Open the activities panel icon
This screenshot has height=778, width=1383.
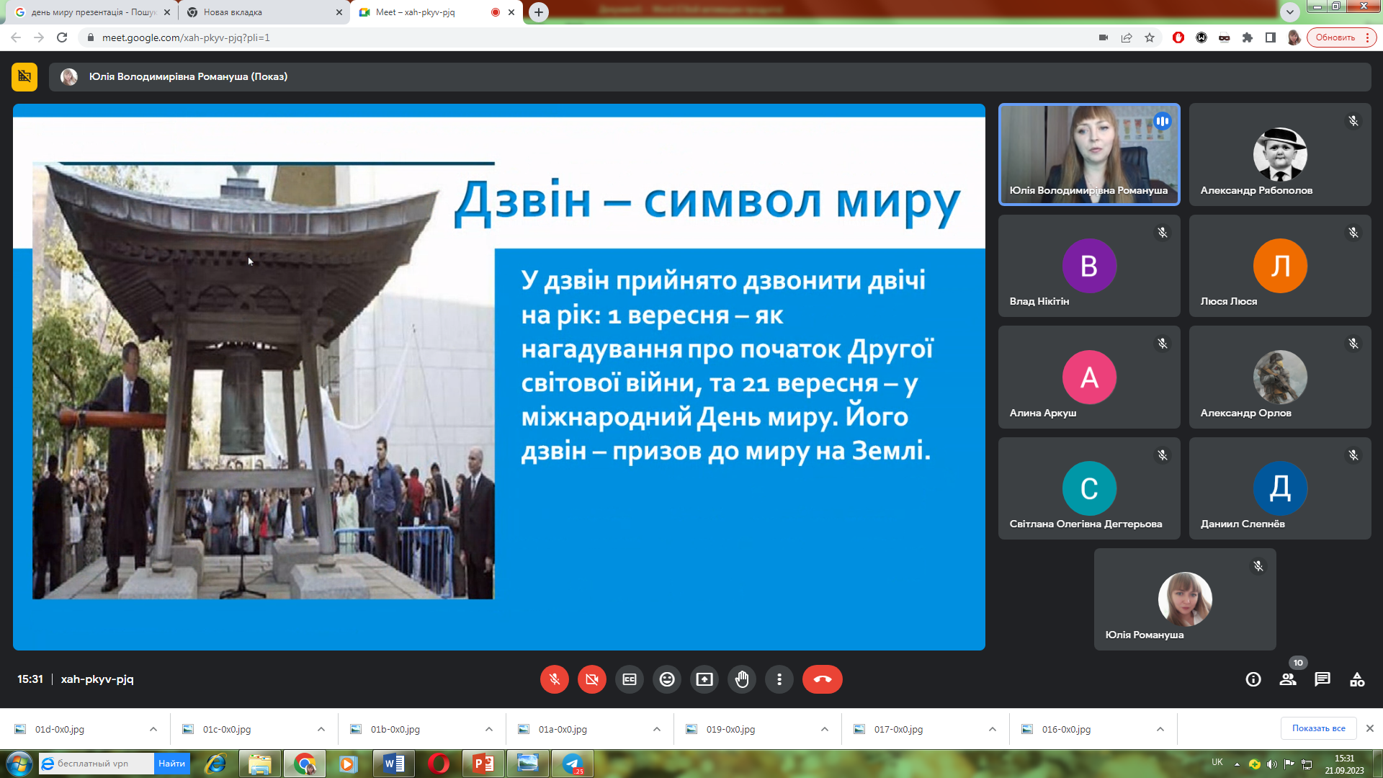pyautogui.click(x=1357, y=679)
